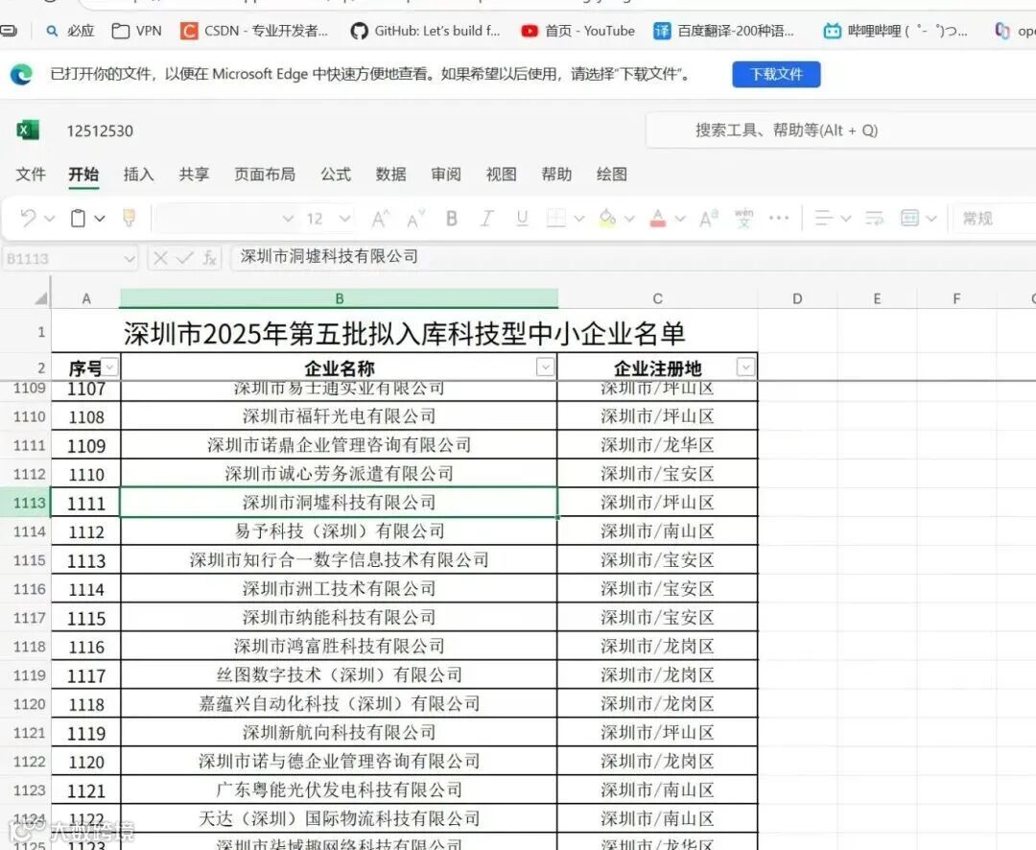This screenshot has height=850, width=1036.
Task: Open the CSDN bookmark
Action: [x=254, y=31]
